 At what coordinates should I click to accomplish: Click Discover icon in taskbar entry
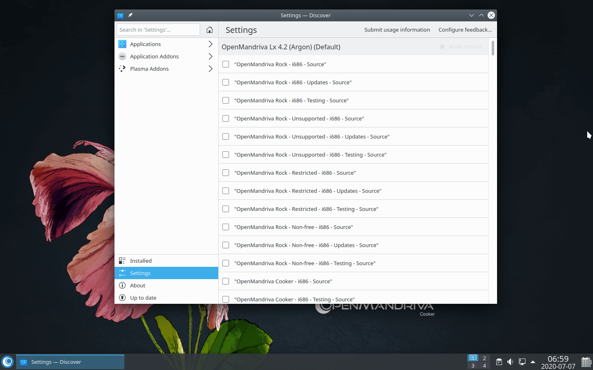click(x=23, y=362)
